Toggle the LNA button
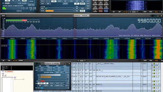163x92 pixels. coord(7,1)
